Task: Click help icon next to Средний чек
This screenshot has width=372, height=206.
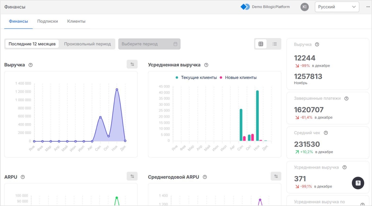Action: (x=326, y=133)
